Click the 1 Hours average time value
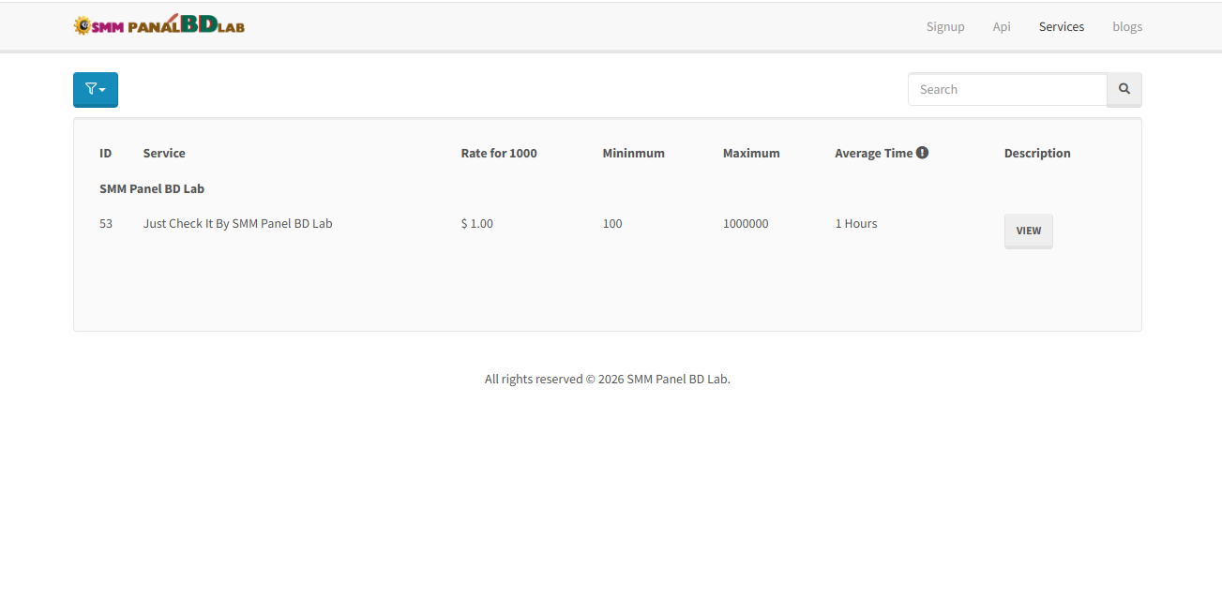Viewport: 1222px width, 612px height. [x=855, y=224]
